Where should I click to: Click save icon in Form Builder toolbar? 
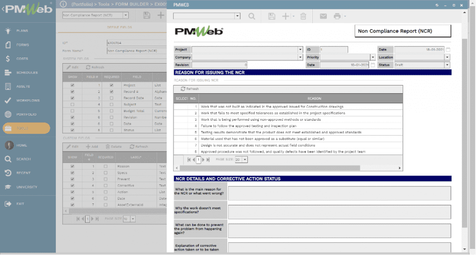tap(146, 15)
